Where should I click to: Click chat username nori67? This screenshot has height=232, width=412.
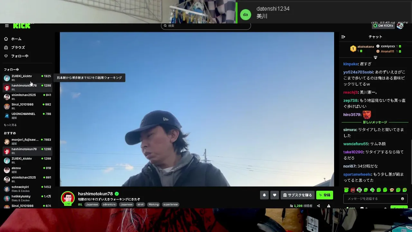[350, 166]
